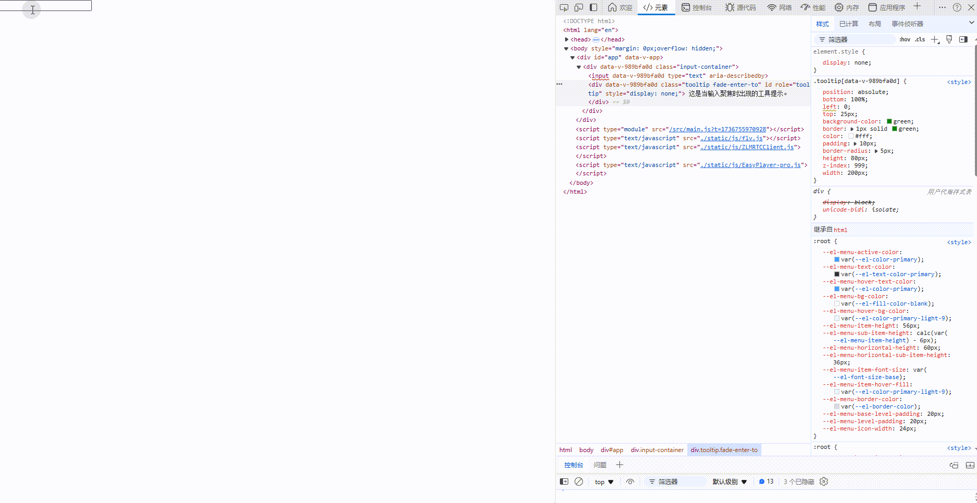Toggle the :hov element state button
The image size is (977, 503).
coord(905,39)
